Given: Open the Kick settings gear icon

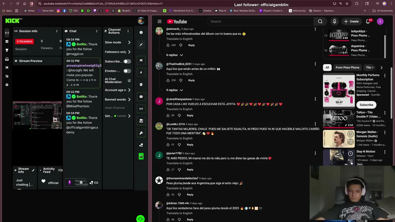Looking at the screenshot, I should (x=7, y=85).
